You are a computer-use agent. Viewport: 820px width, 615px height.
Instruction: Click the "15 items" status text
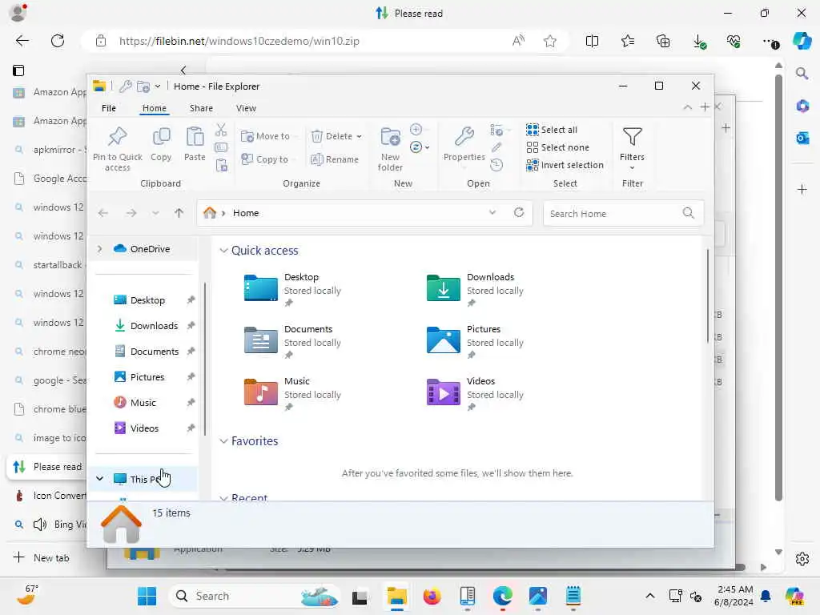tap(171, 513)
